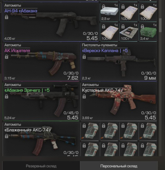This screenshot has height=170, width=165.
Task: Select the «Абакан» Зрячего | +5 rifle
Action: point(41,101)
